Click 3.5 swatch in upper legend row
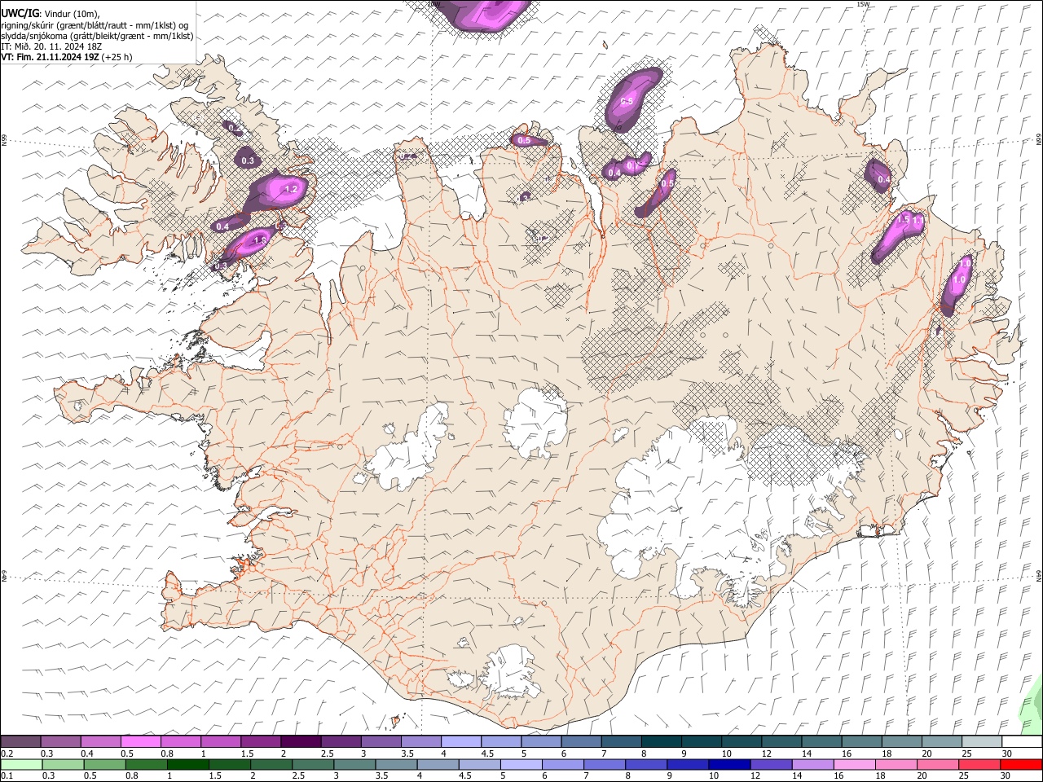 (x=420, y=741)
